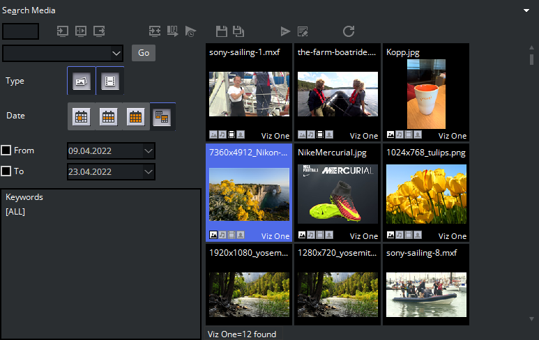This screenshot has width=539, height=340.
Task: Click the Refresh icon in the toolbar
Action: (349, 31)
